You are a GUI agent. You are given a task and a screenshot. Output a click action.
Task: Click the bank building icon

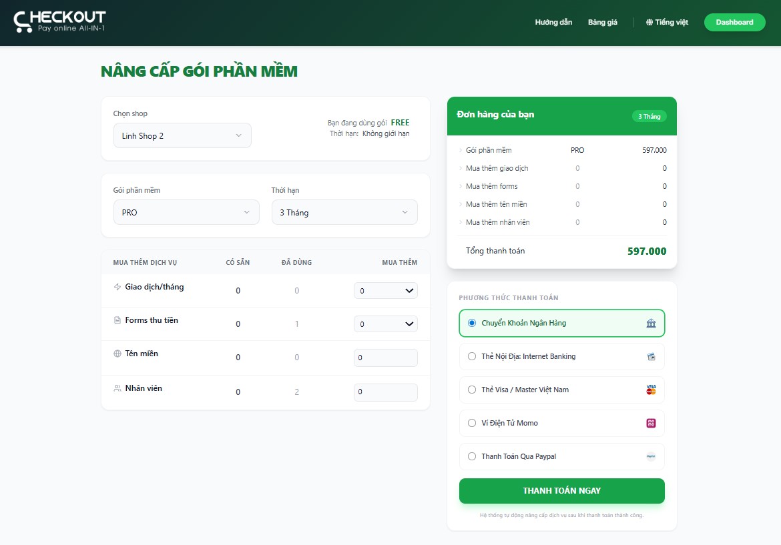pyautogui.click(x=651, y=324)
